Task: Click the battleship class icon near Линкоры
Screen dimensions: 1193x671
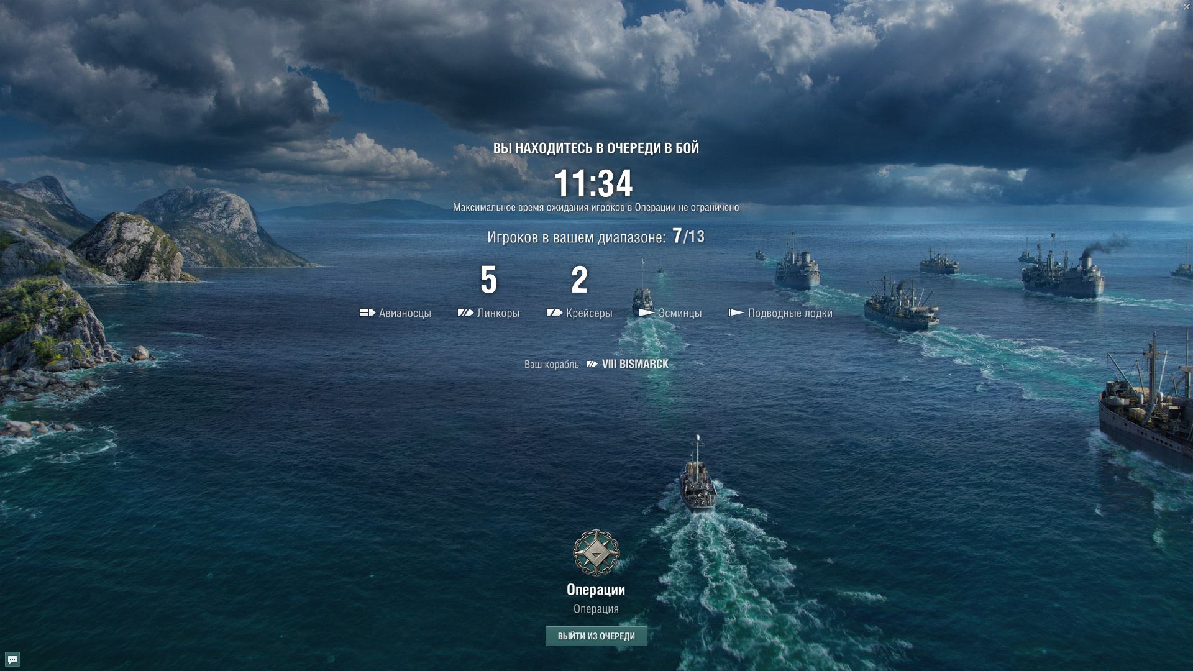Action: tap(465, 313)
